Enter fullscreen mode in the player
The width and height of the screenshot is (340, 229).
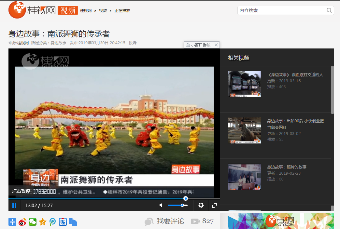click(x=214, y=205)
